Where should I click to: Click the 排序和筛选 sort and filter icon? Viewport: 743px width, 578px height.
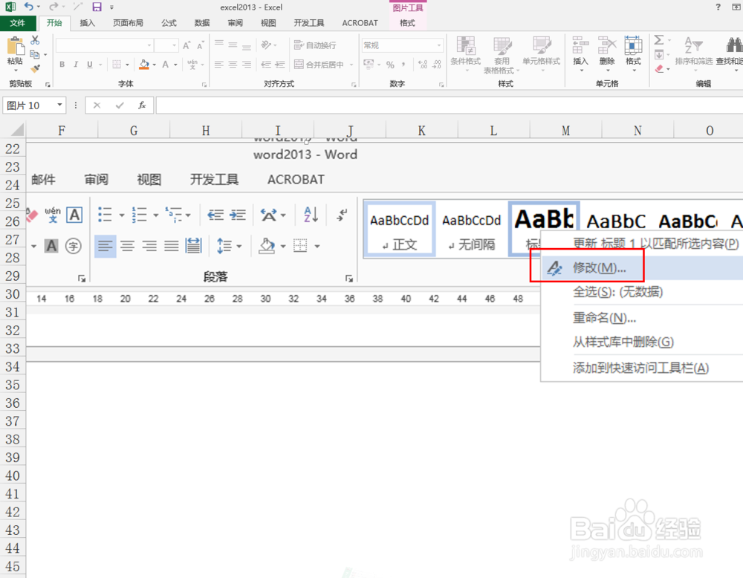[x=694, y=45]
